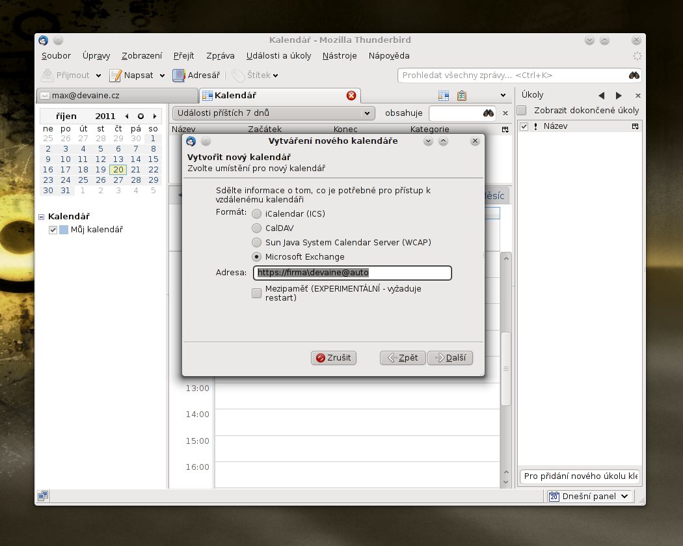Open the Úpravy menu
Screen dimensions: 683x546
(96, 56)
